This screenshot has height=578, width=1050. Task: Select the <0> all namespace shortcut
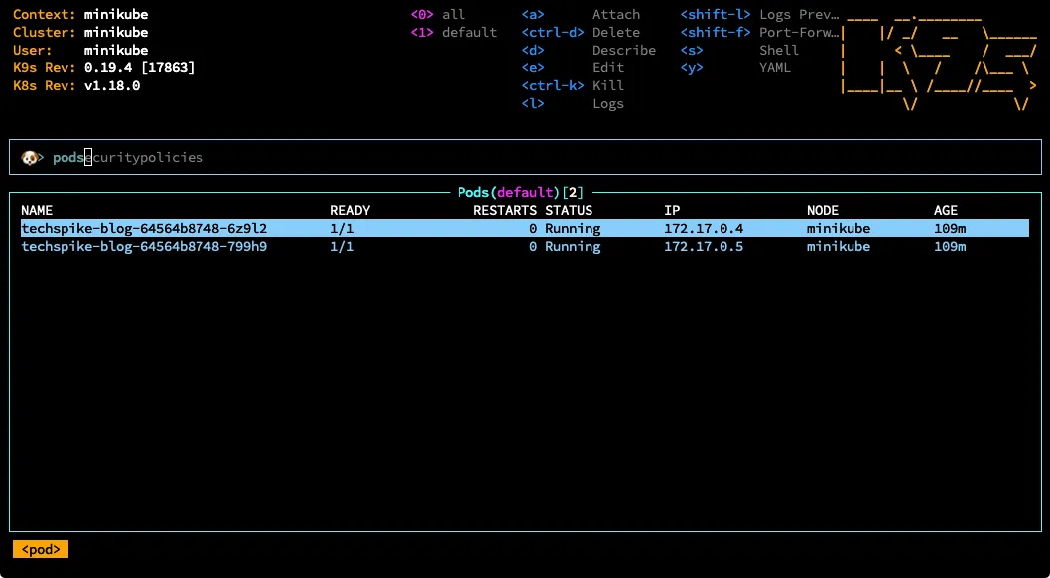[x=438, y=15]
